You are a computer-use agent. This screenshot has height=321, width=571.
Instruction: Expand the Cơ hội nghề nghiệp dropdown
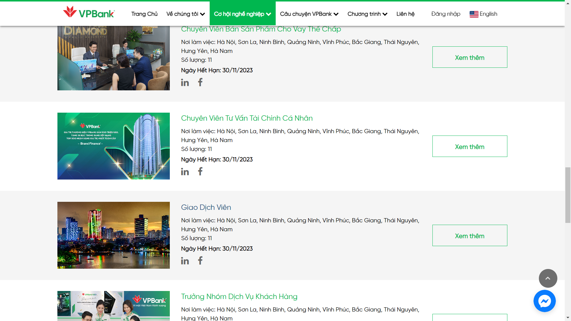[243, 14]
